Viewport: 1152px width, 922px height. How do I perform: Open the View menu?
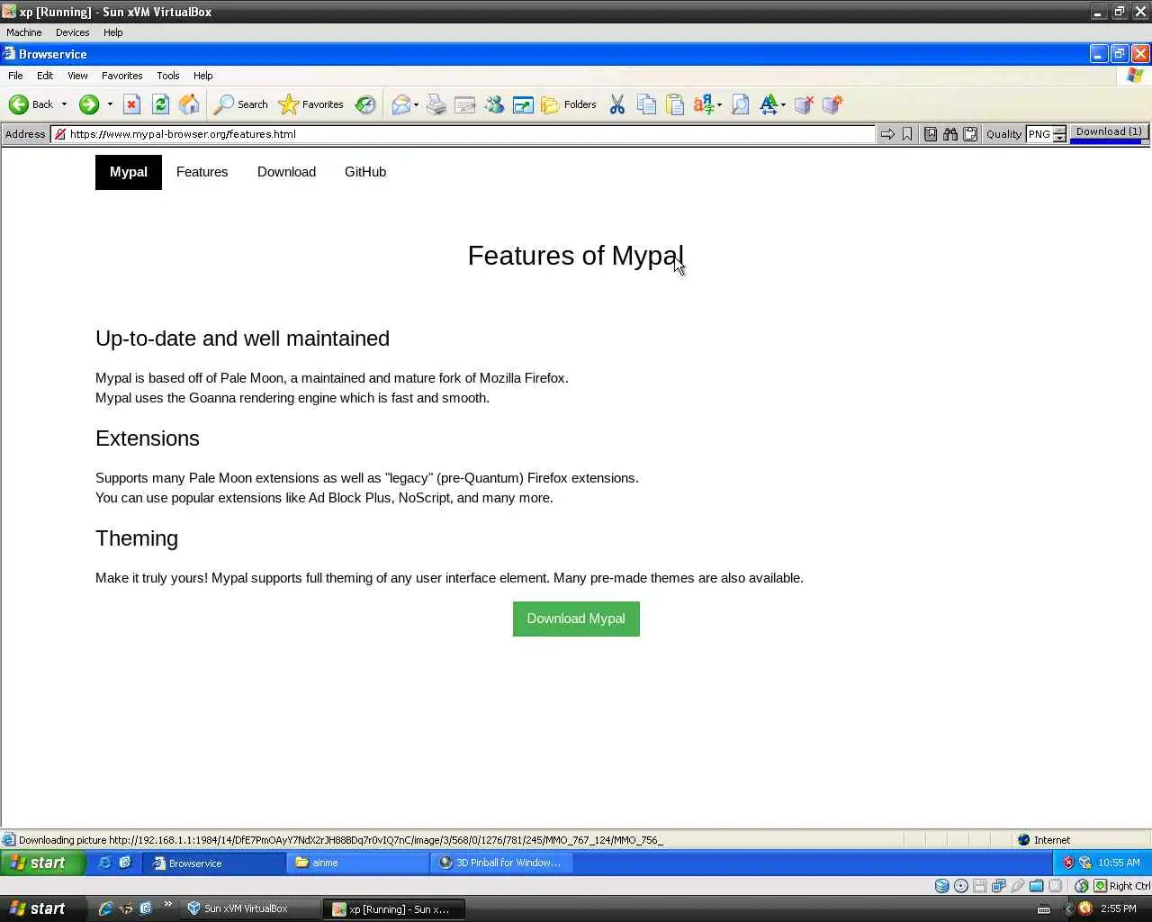(x=77, y=76)
